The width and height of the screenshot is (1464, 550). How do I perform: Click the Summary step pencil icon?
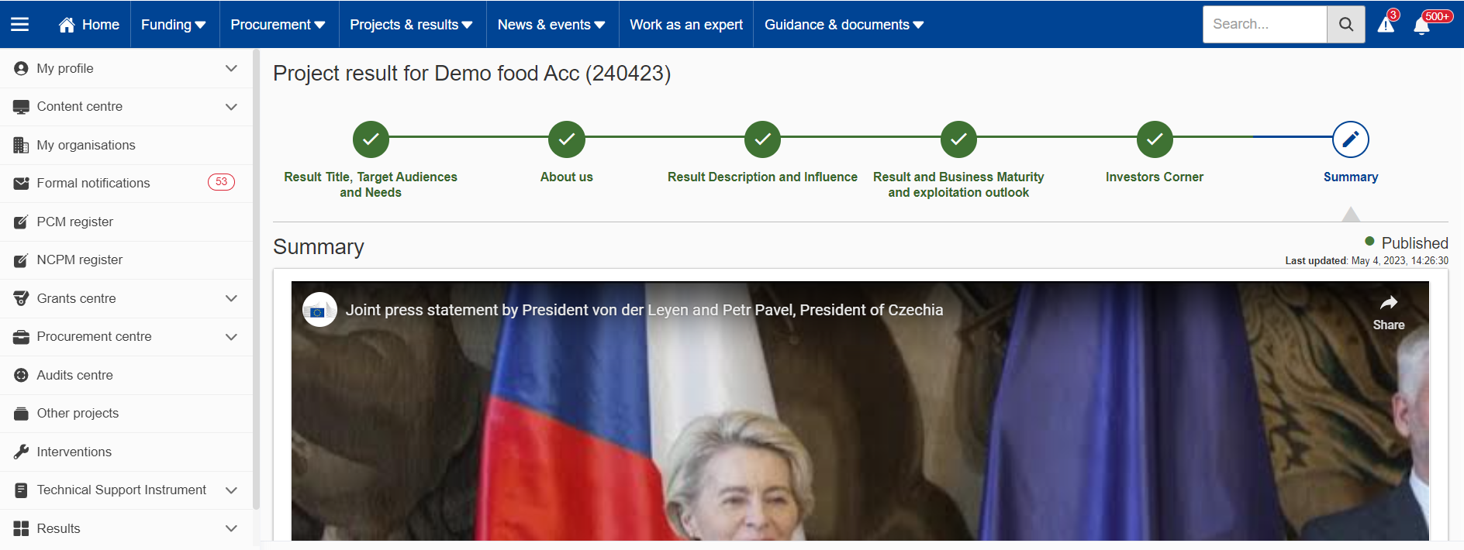(x=1350, y=139)
